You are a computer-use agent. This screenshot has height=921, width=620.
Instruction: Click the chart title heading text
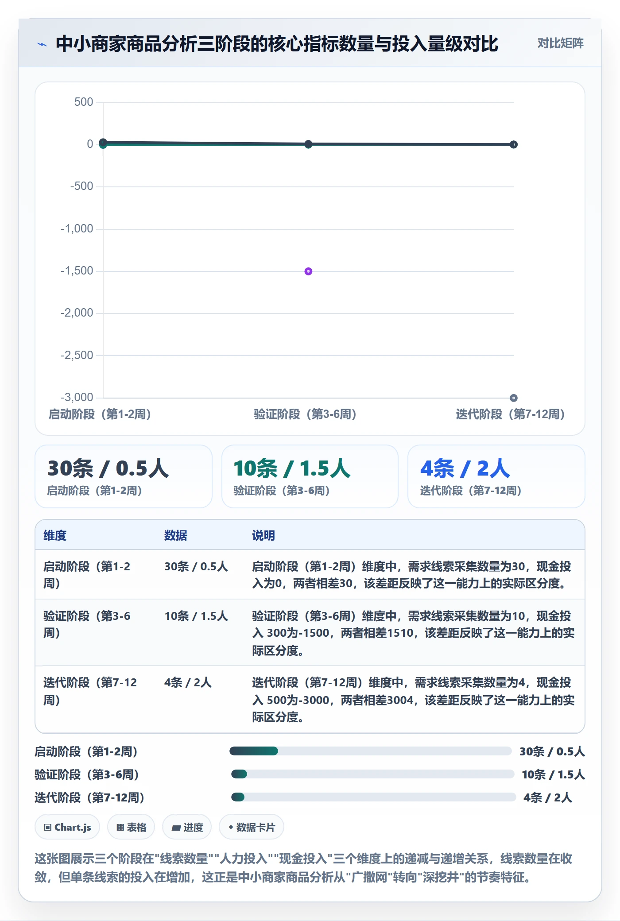tap(277, 44)
